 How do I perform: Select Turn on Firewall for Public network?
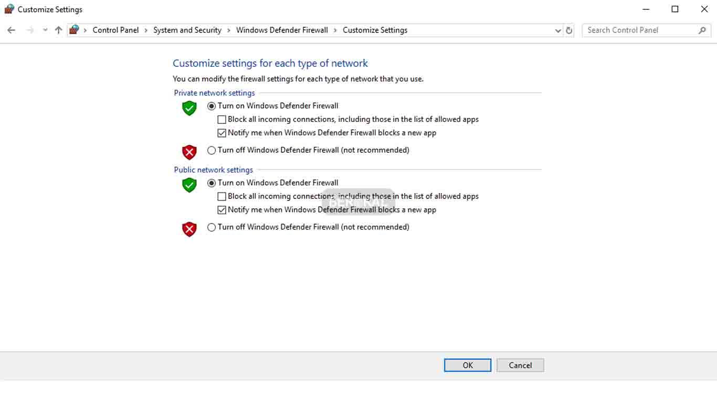tap(212, 183)
